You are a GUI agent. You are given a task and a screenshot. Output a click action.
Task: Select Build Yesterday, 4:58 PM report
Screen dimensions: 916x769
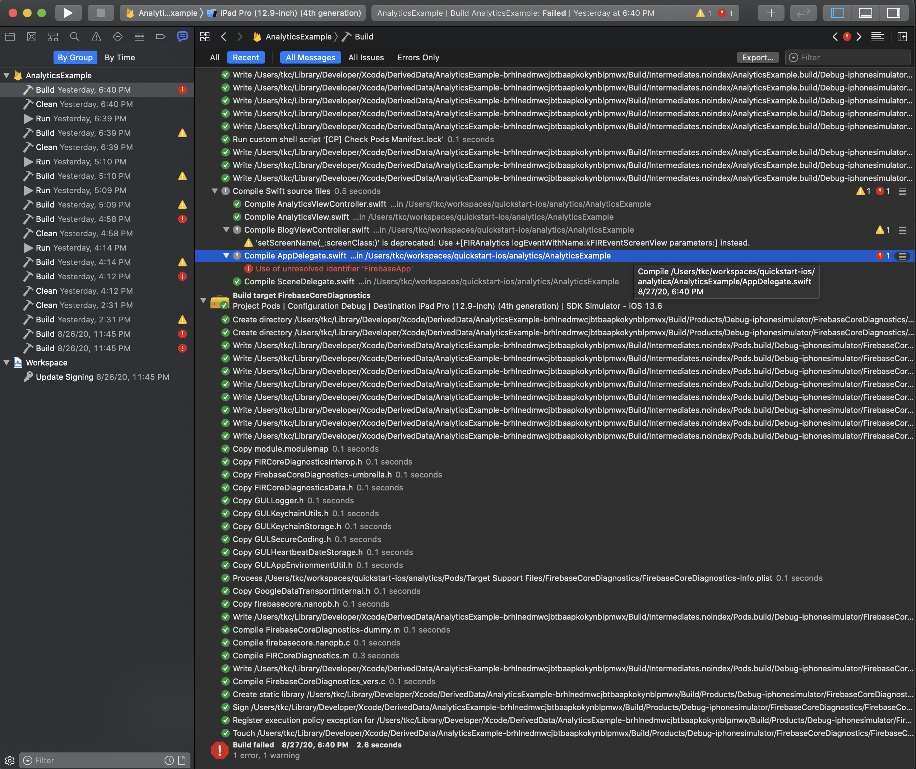click(x=97, y=219)
